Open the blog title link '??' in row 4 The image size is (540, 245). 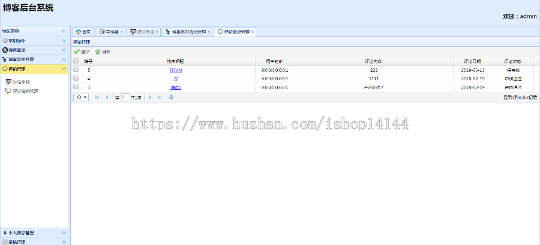[176, 78]
